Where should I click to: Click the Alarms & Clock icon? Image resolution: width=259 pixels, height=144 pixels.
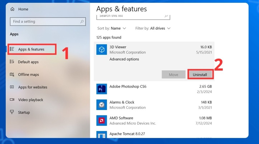[x=102, y=105]
